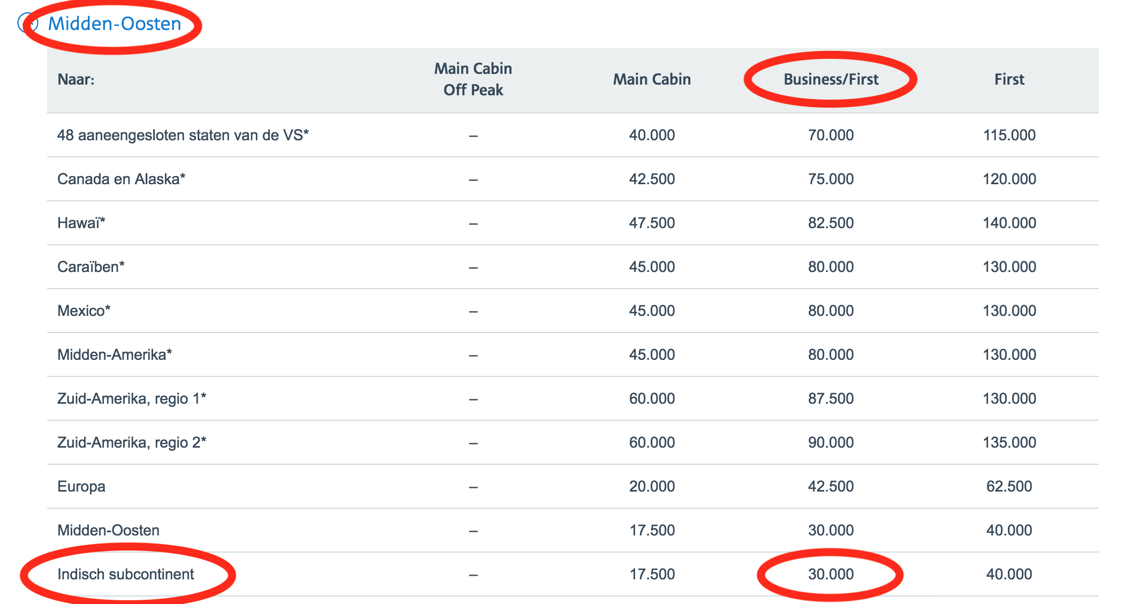Click the 42.500 Business/First value for Europa

coord(831,486)
